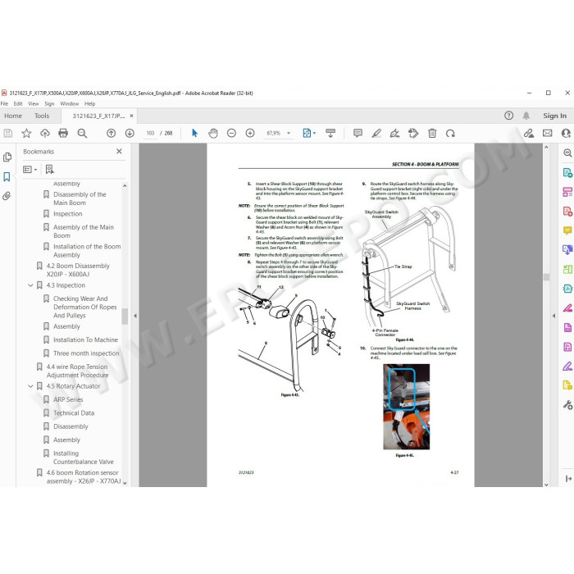Image resolution: width=574 pixels, height=574 pixels.
Task: Click the Sign In button
Action: tap(554, 116)
